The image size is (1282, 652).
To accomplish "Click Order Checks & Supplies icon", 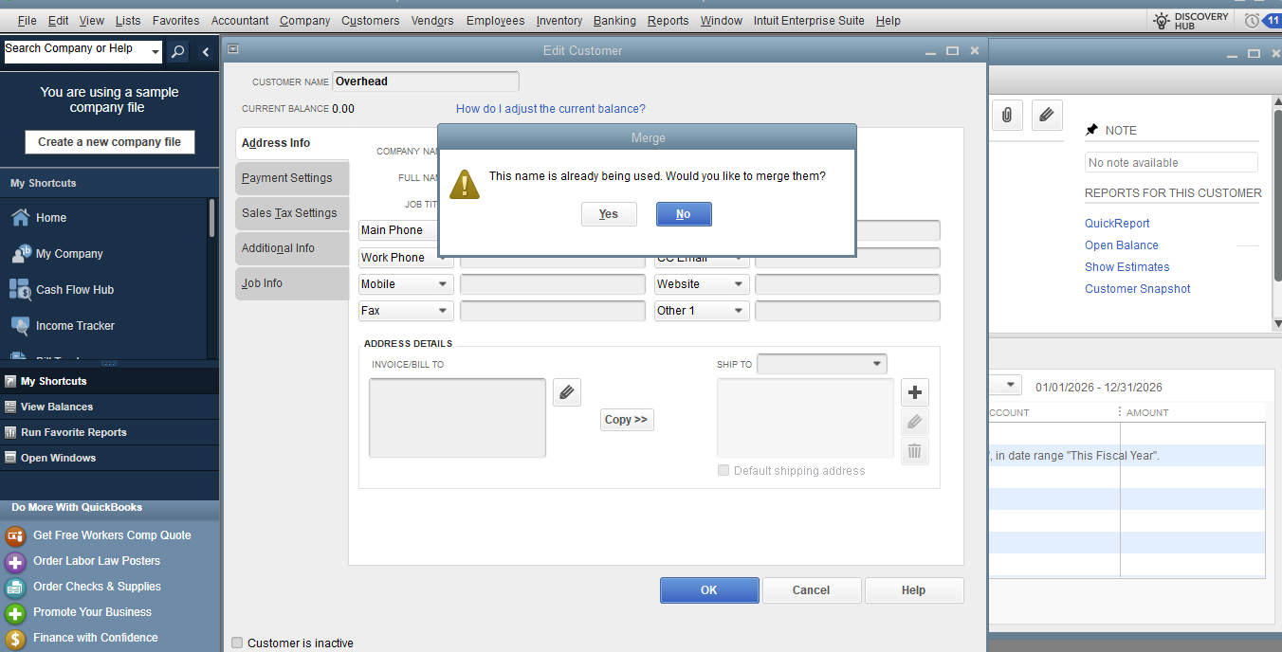I will [x=15, y=587].
